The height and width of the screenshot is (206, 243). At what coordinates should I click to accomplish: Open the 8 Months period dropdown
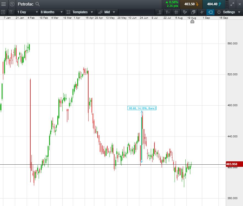[x=52, y=12]
